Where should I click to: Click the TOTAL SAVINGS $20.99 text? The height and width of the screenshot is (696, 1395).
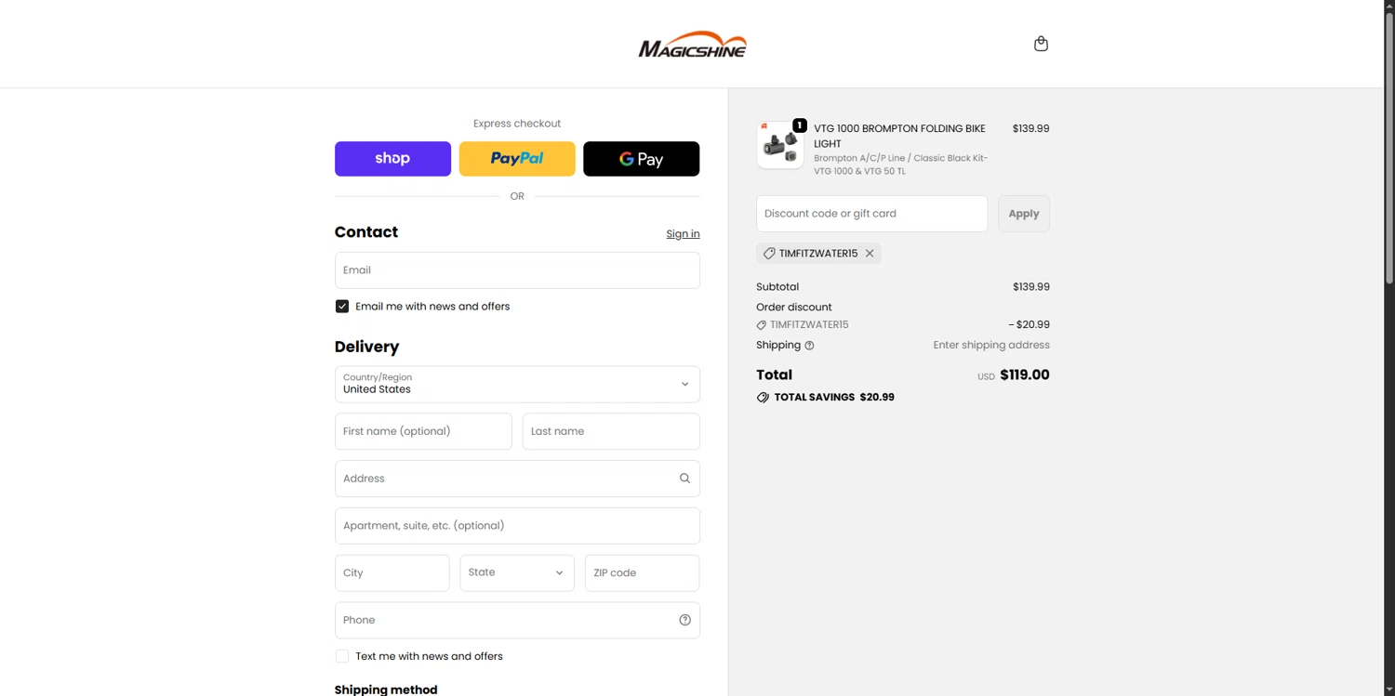[x=834, y=397]
